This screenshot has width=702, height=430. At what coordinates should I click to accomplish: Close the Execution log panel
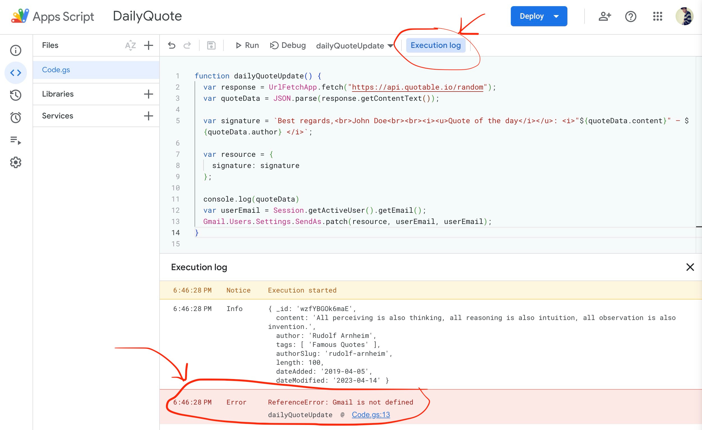[690, 267]
